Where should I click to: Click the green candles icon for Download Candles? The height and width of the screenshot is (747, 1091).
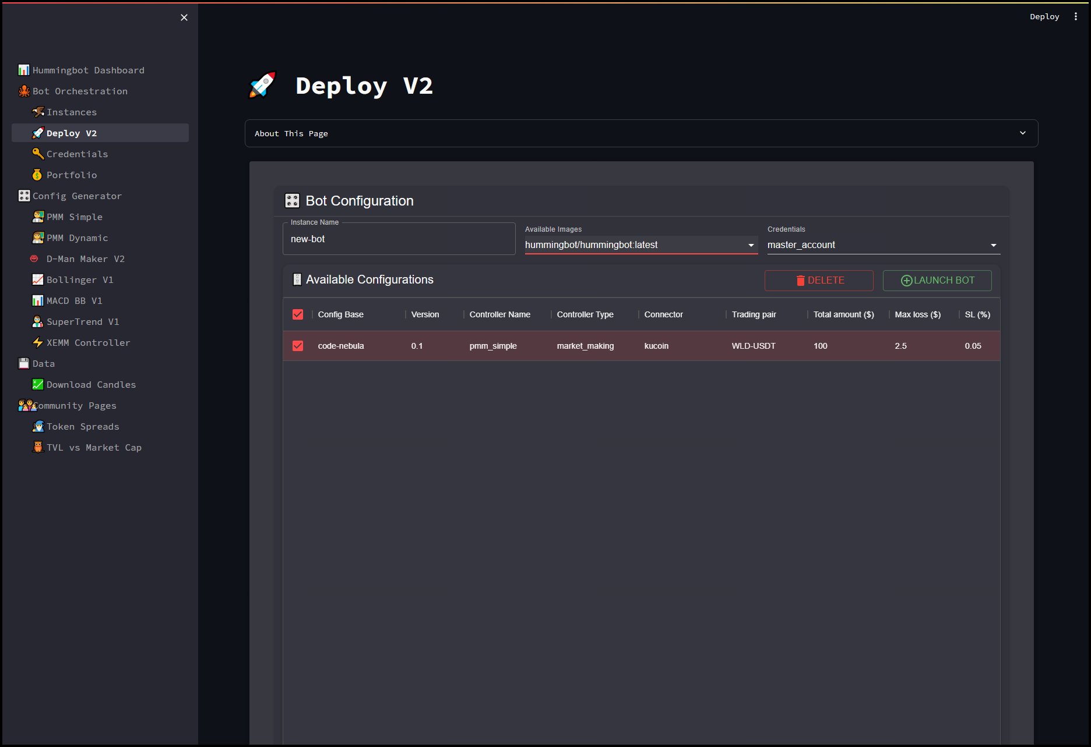coord(37,384)
